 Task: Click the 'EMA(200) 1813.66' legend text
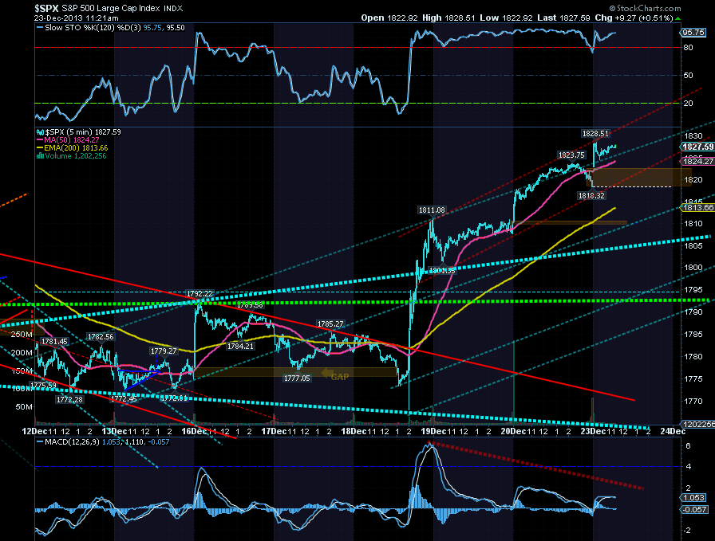click(x=76, y=148)
